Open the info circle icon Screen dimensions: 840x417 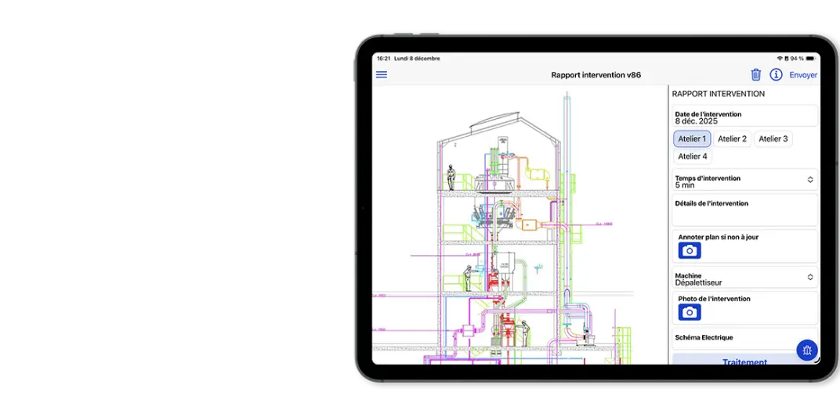(x=776, y=75)
